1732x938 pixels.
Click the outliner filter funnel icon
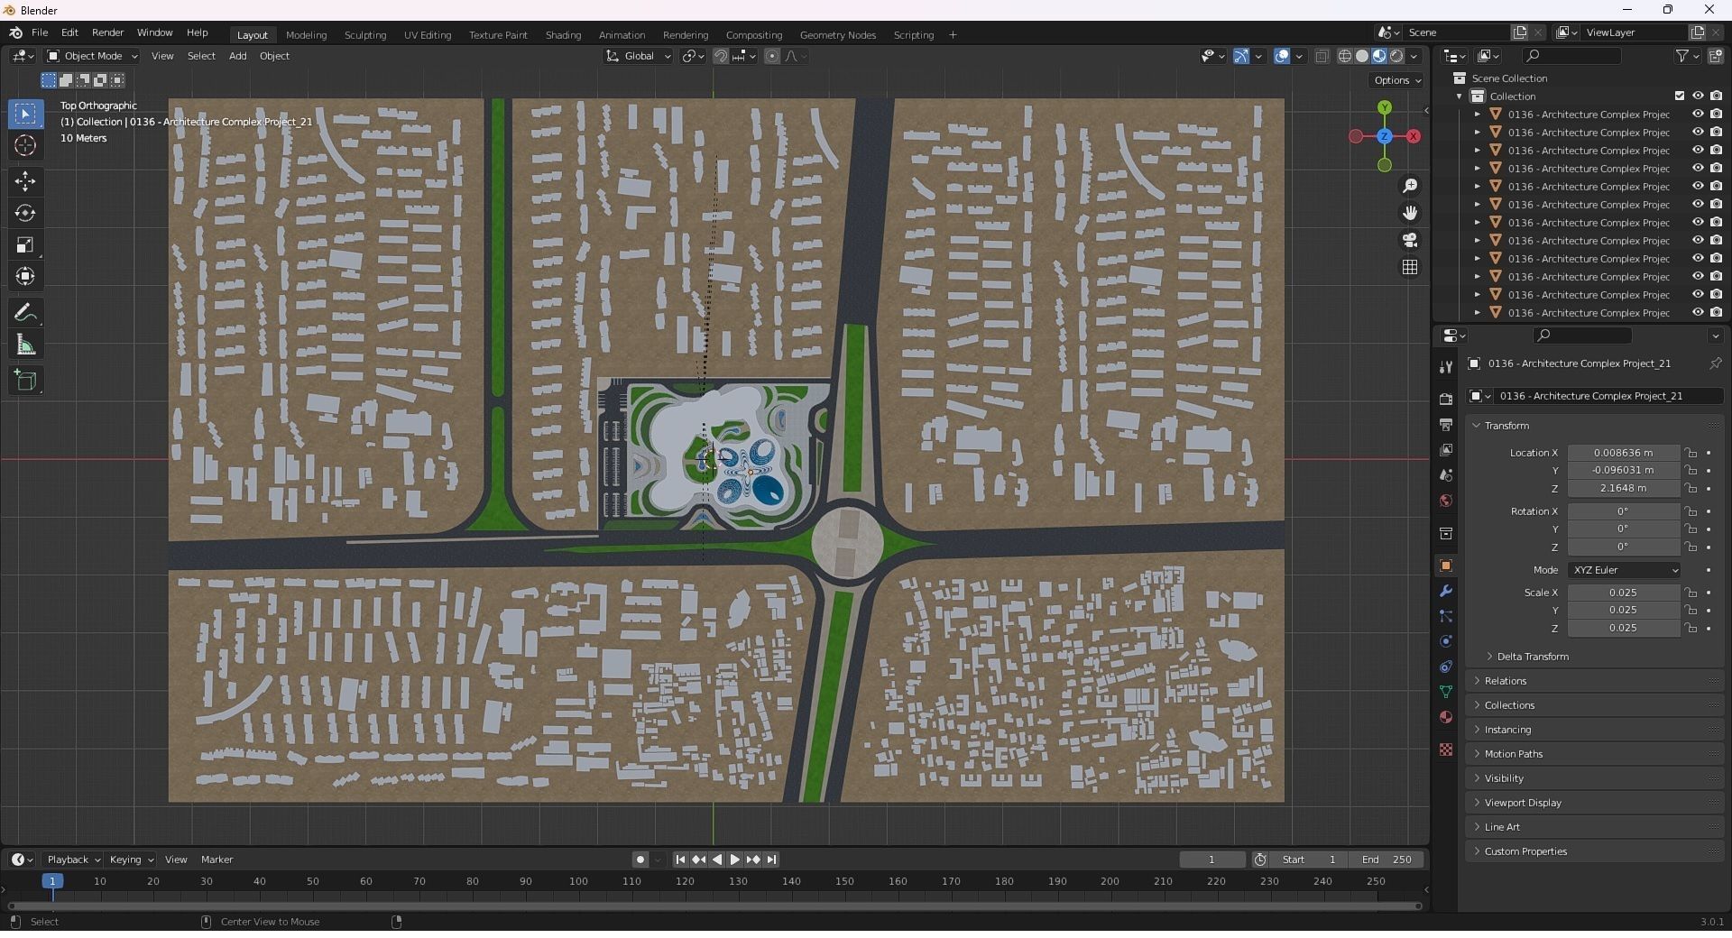1682,56
